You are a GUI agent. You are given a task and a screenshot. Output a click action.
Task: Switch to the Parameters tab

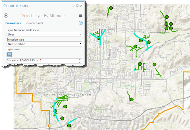(x=13, y=23)
